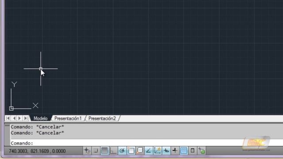
Task: Toggle Show/Hide Transparency icon
Action: coord(184,151)
